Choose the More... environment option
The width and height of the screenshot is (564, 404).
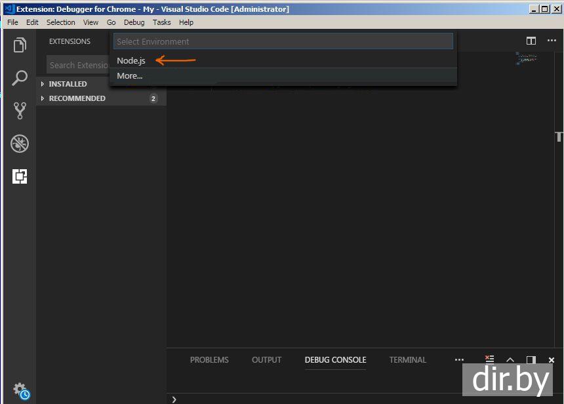[130, 76]
